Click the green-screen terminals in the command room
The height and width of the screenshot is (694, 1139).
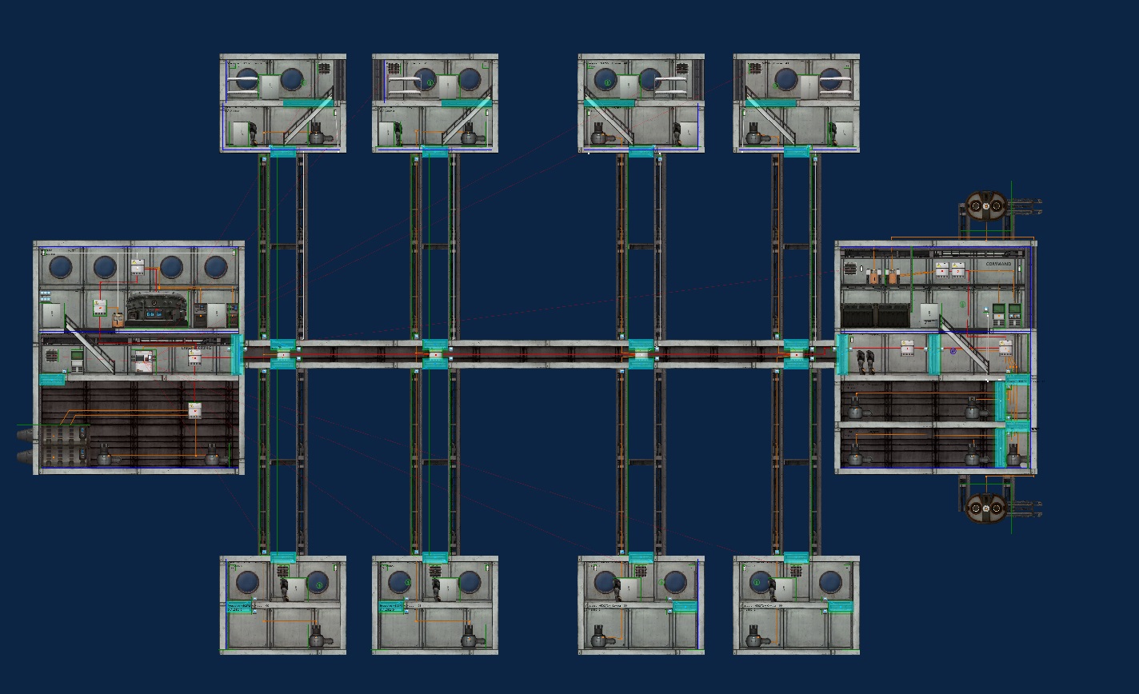pos(1006,313)
